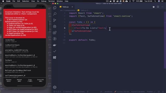Click the cloud upload menu bar icon
The height and width of the screenshot is (93, 166).
click(127, 1)
